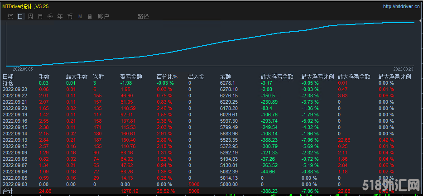423x196 pixels.
Task: Switch to the 综 summary tab
Action: 10,16
